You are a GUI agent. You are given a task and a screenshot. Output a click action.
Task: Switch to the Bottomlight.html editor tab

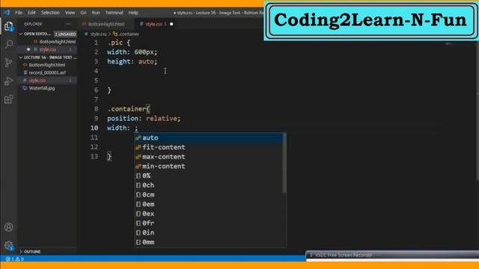106,24
